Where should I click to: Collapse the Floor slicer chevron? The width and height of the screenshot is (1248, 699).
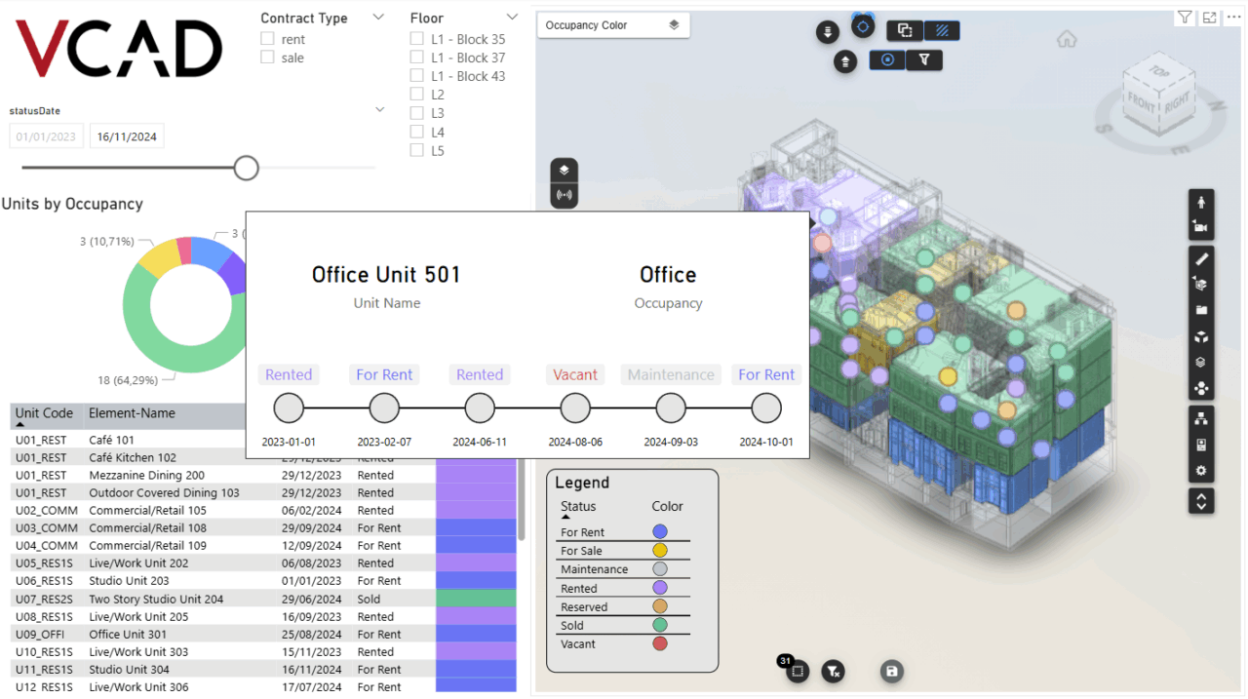(512, 17)
